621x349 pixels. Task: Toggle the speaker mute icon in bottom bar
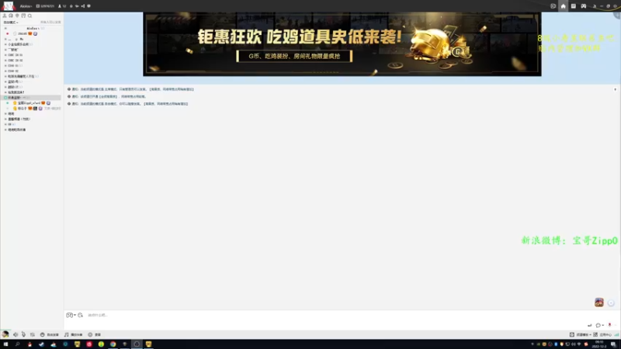16,334
